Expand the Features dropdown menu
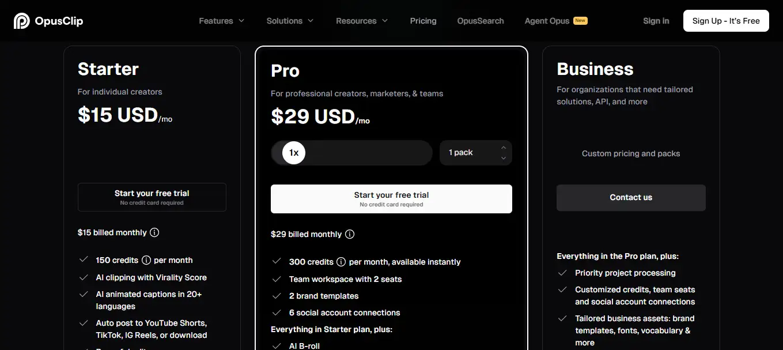783x350 pixels. click(x=221, y=21)
